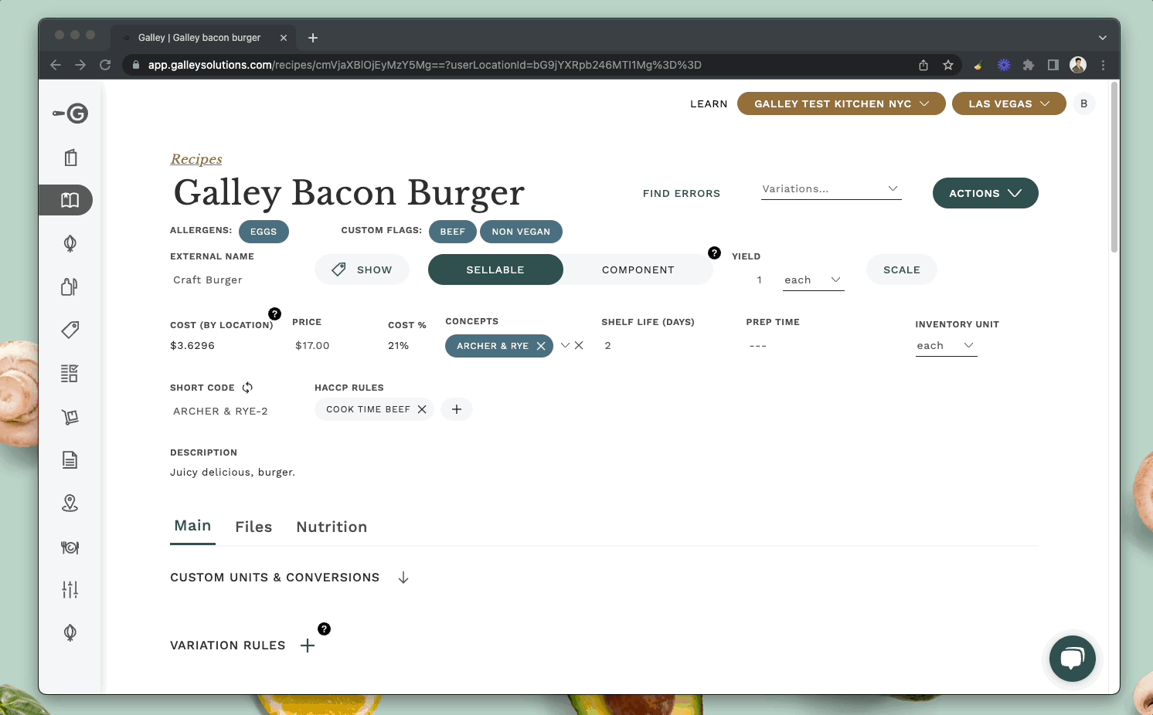Switch the recipe type to COMPONENT

click(x=638, y=269)
